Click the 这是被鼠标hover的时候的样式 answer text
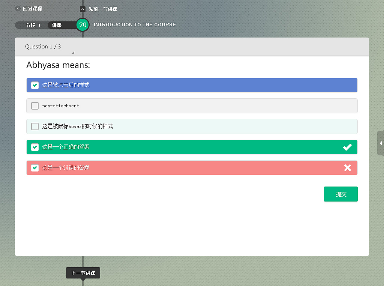Viewport: 384px width, 286px height. 78,126
